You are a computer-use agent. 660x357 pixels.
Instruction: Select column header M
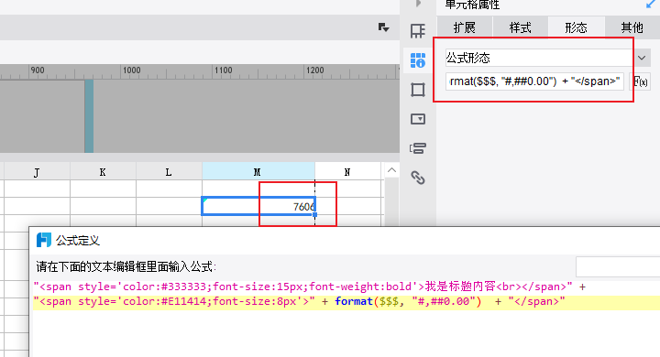258,172
